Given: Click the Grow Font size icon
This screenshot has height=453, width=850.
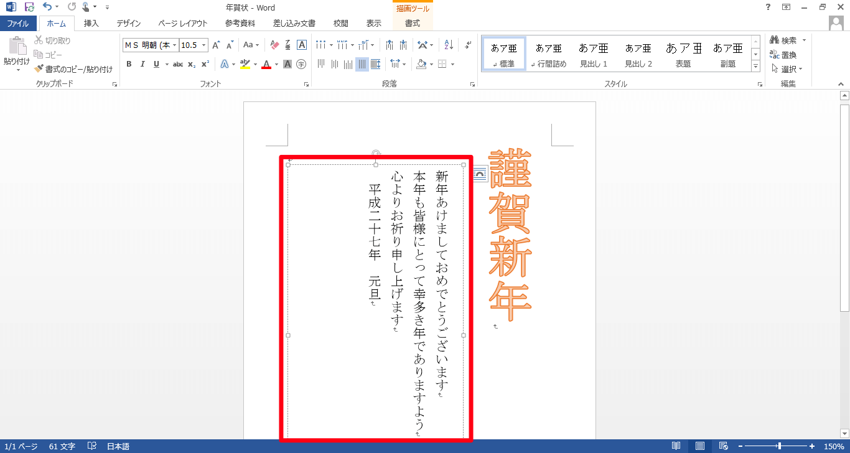Looking at the screenshot, I should point(216,45).
